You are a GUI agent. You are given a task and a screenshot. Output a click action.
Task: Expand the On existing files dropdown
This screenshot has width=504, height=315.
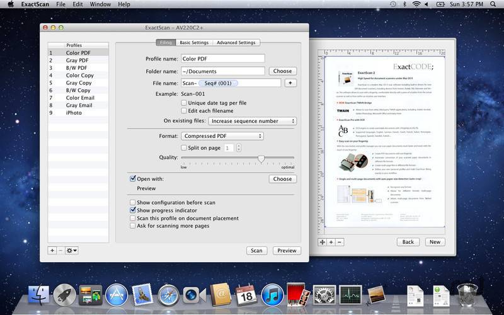click(x=252, y=121)
